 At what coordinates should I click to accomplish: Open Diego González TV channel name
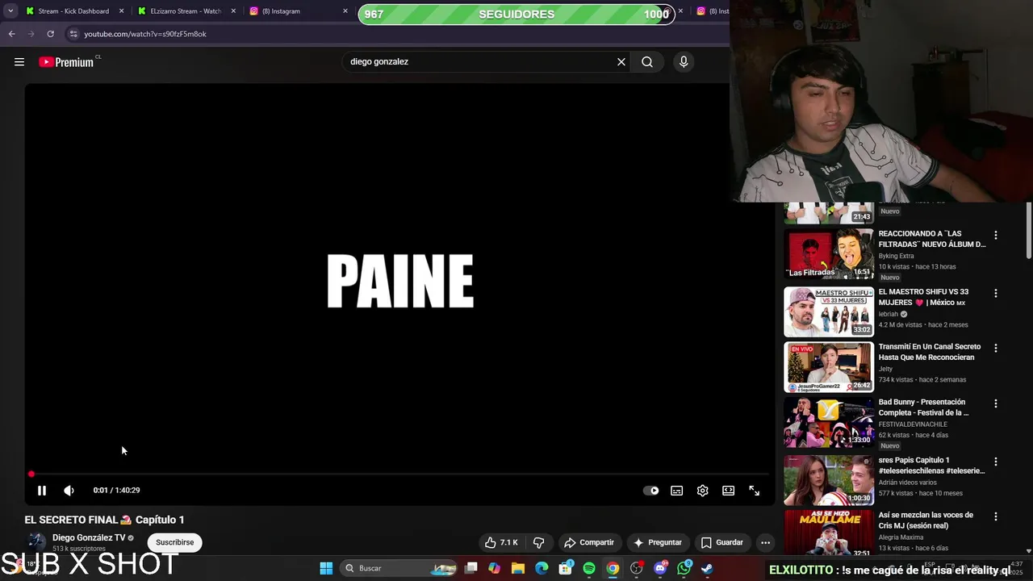pyautogui.click(x=89, y=537)
